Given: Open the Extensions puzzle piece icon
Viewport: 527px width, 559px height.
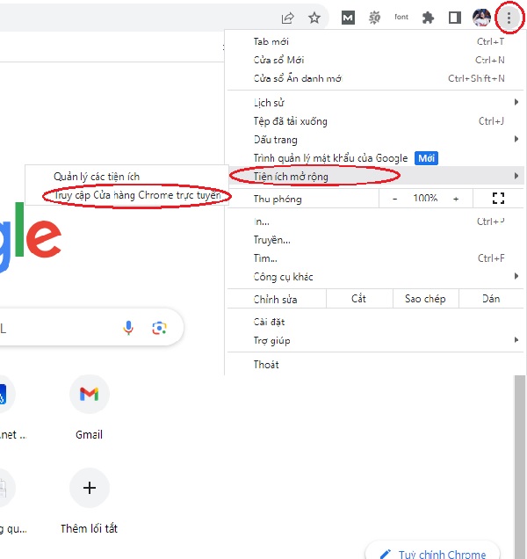Looking at the screenshot, I should 428,18.
